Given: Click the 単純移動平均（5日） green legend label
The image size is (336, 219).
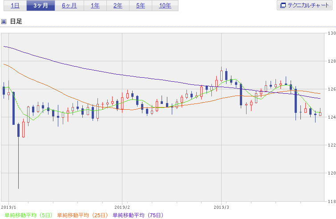Looking at the screenshot, I should (28, 215).
